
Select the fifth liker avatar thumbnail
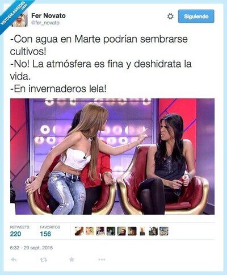tap(121, 231)
